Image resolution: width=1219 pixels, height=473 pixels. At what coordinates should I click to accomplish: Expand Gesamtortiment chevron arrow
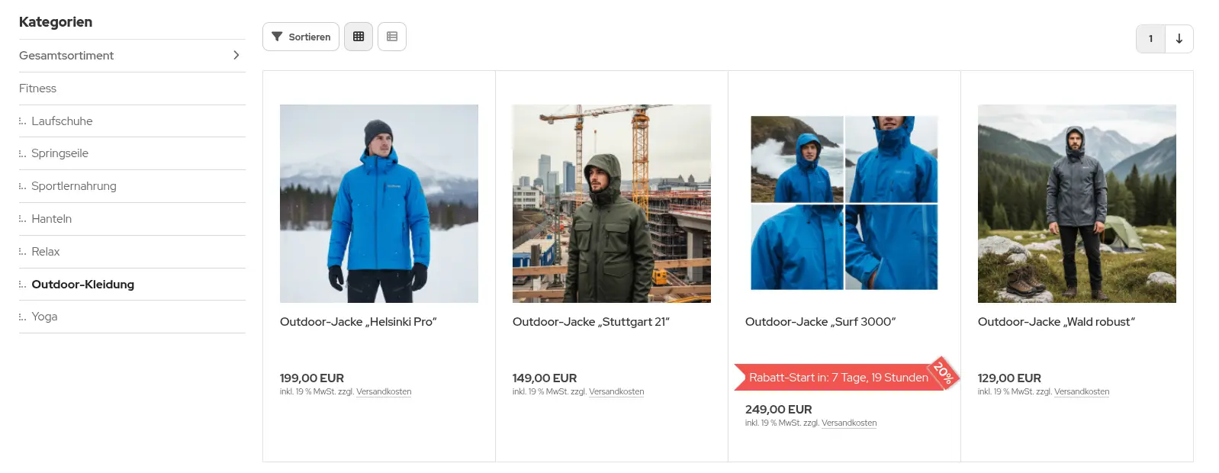tap(236, 55)
